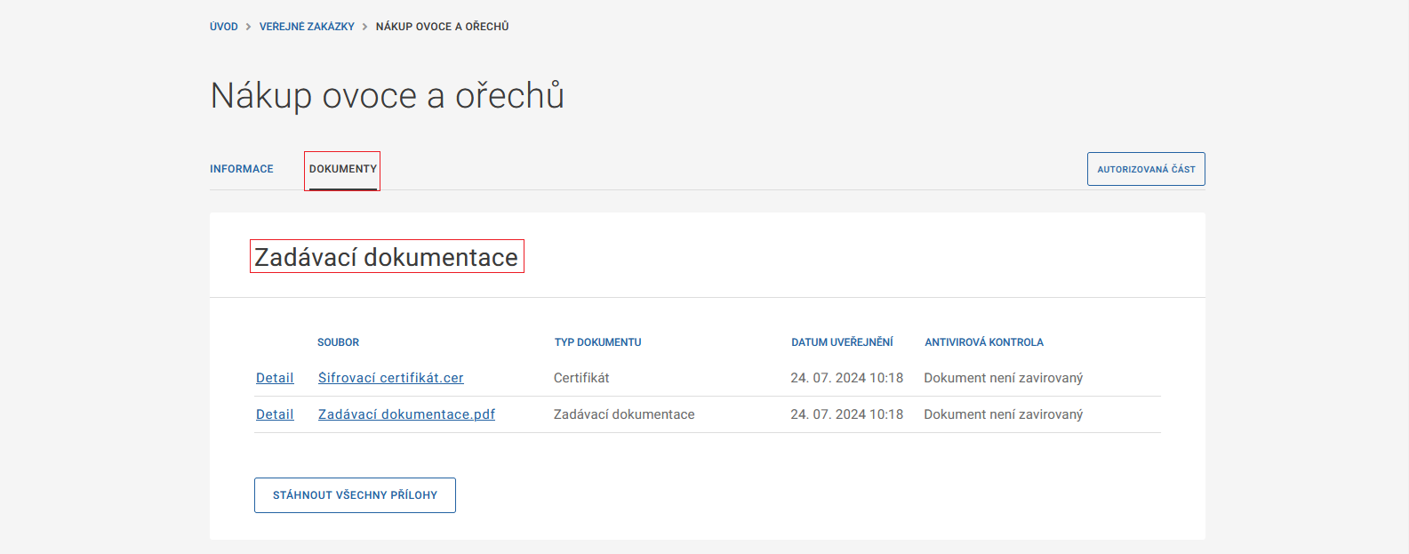Open Detail for Šifrovací certifikát.cer row
This screenshot has width=1409, height=554.
(x=275, y=378)
